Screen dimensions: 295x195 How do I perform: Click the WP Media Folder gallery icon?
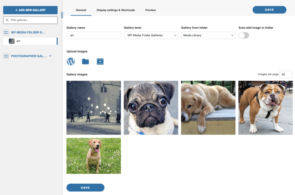click(x=6, y=32)
